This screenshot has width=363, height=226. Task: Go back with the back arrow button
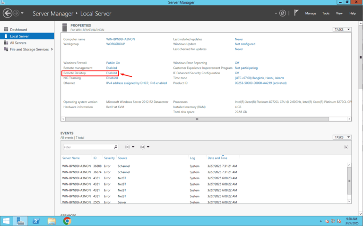coord(8,13)
